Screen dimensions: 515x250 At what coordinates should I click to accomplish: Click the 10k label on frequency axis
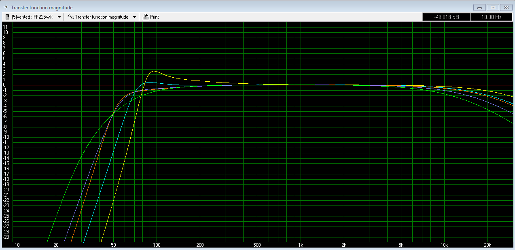pos(444,246)
